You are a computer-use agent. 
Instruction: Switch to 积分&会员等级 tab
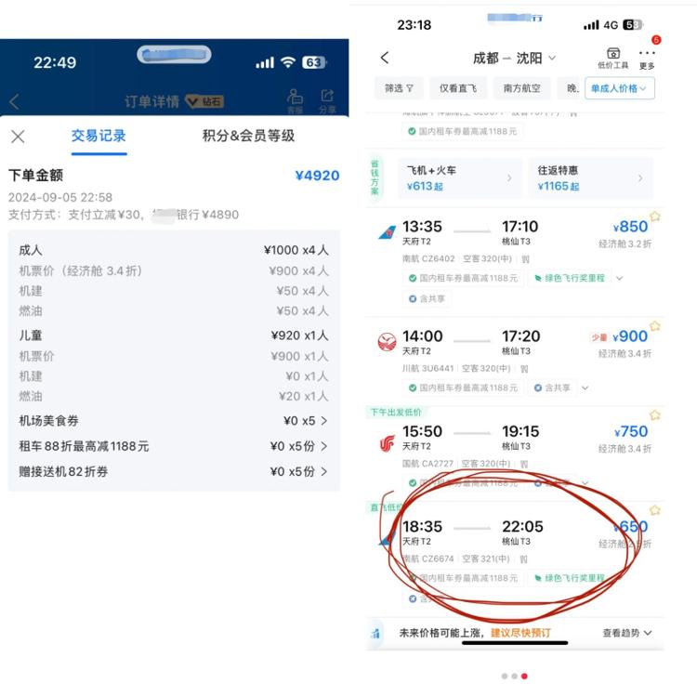point(248,136)
